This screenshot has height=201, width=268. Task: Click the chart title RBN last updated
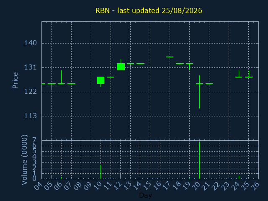pyautogui.click(x=149, y=10)
